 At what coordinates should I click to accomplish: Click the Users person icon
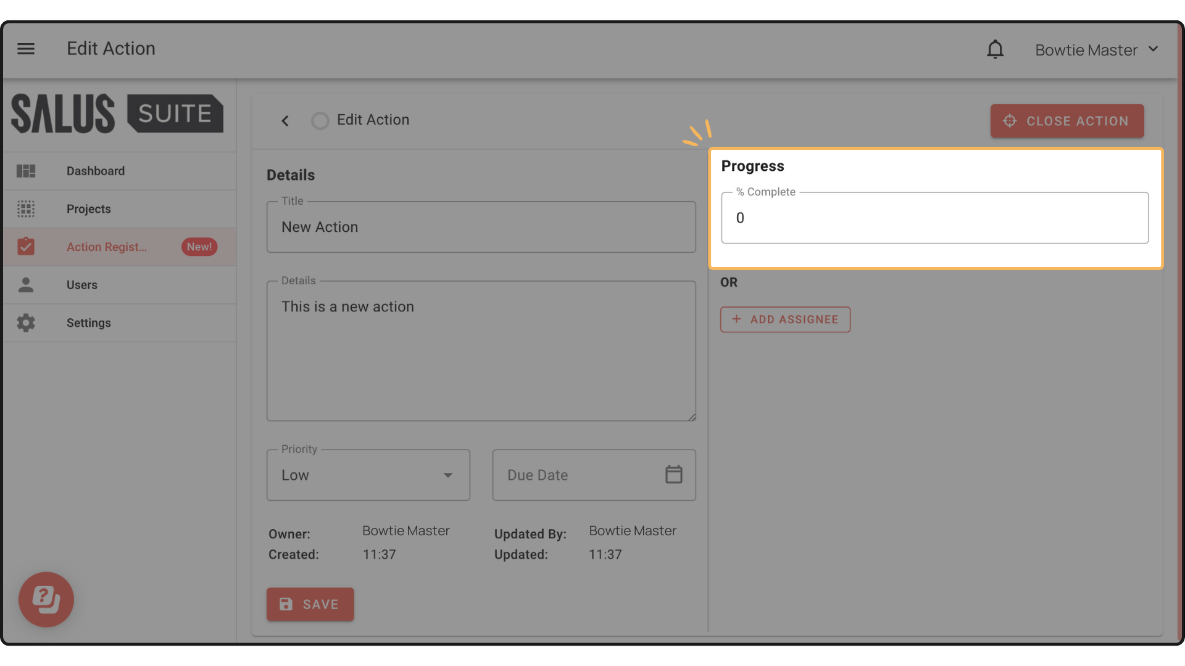(x=26, y=285)
